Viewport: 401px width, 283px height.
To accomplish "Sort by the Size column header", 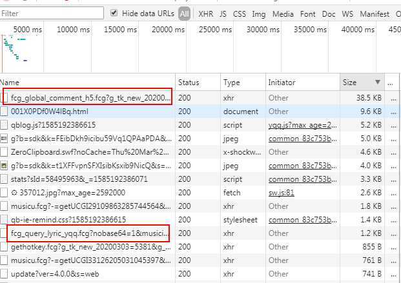I will point(362,83).
